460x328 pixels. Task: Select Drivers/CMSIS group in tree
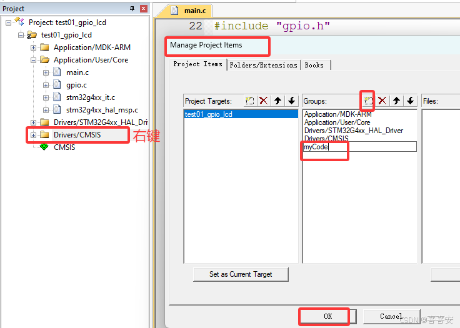(x=77, y=135)
